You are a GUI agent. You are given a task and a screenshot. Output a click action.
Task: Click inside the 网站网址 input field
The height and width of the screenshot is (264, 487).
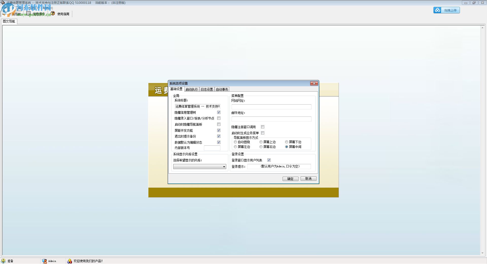pyautogui.click(x=271, y=107)
